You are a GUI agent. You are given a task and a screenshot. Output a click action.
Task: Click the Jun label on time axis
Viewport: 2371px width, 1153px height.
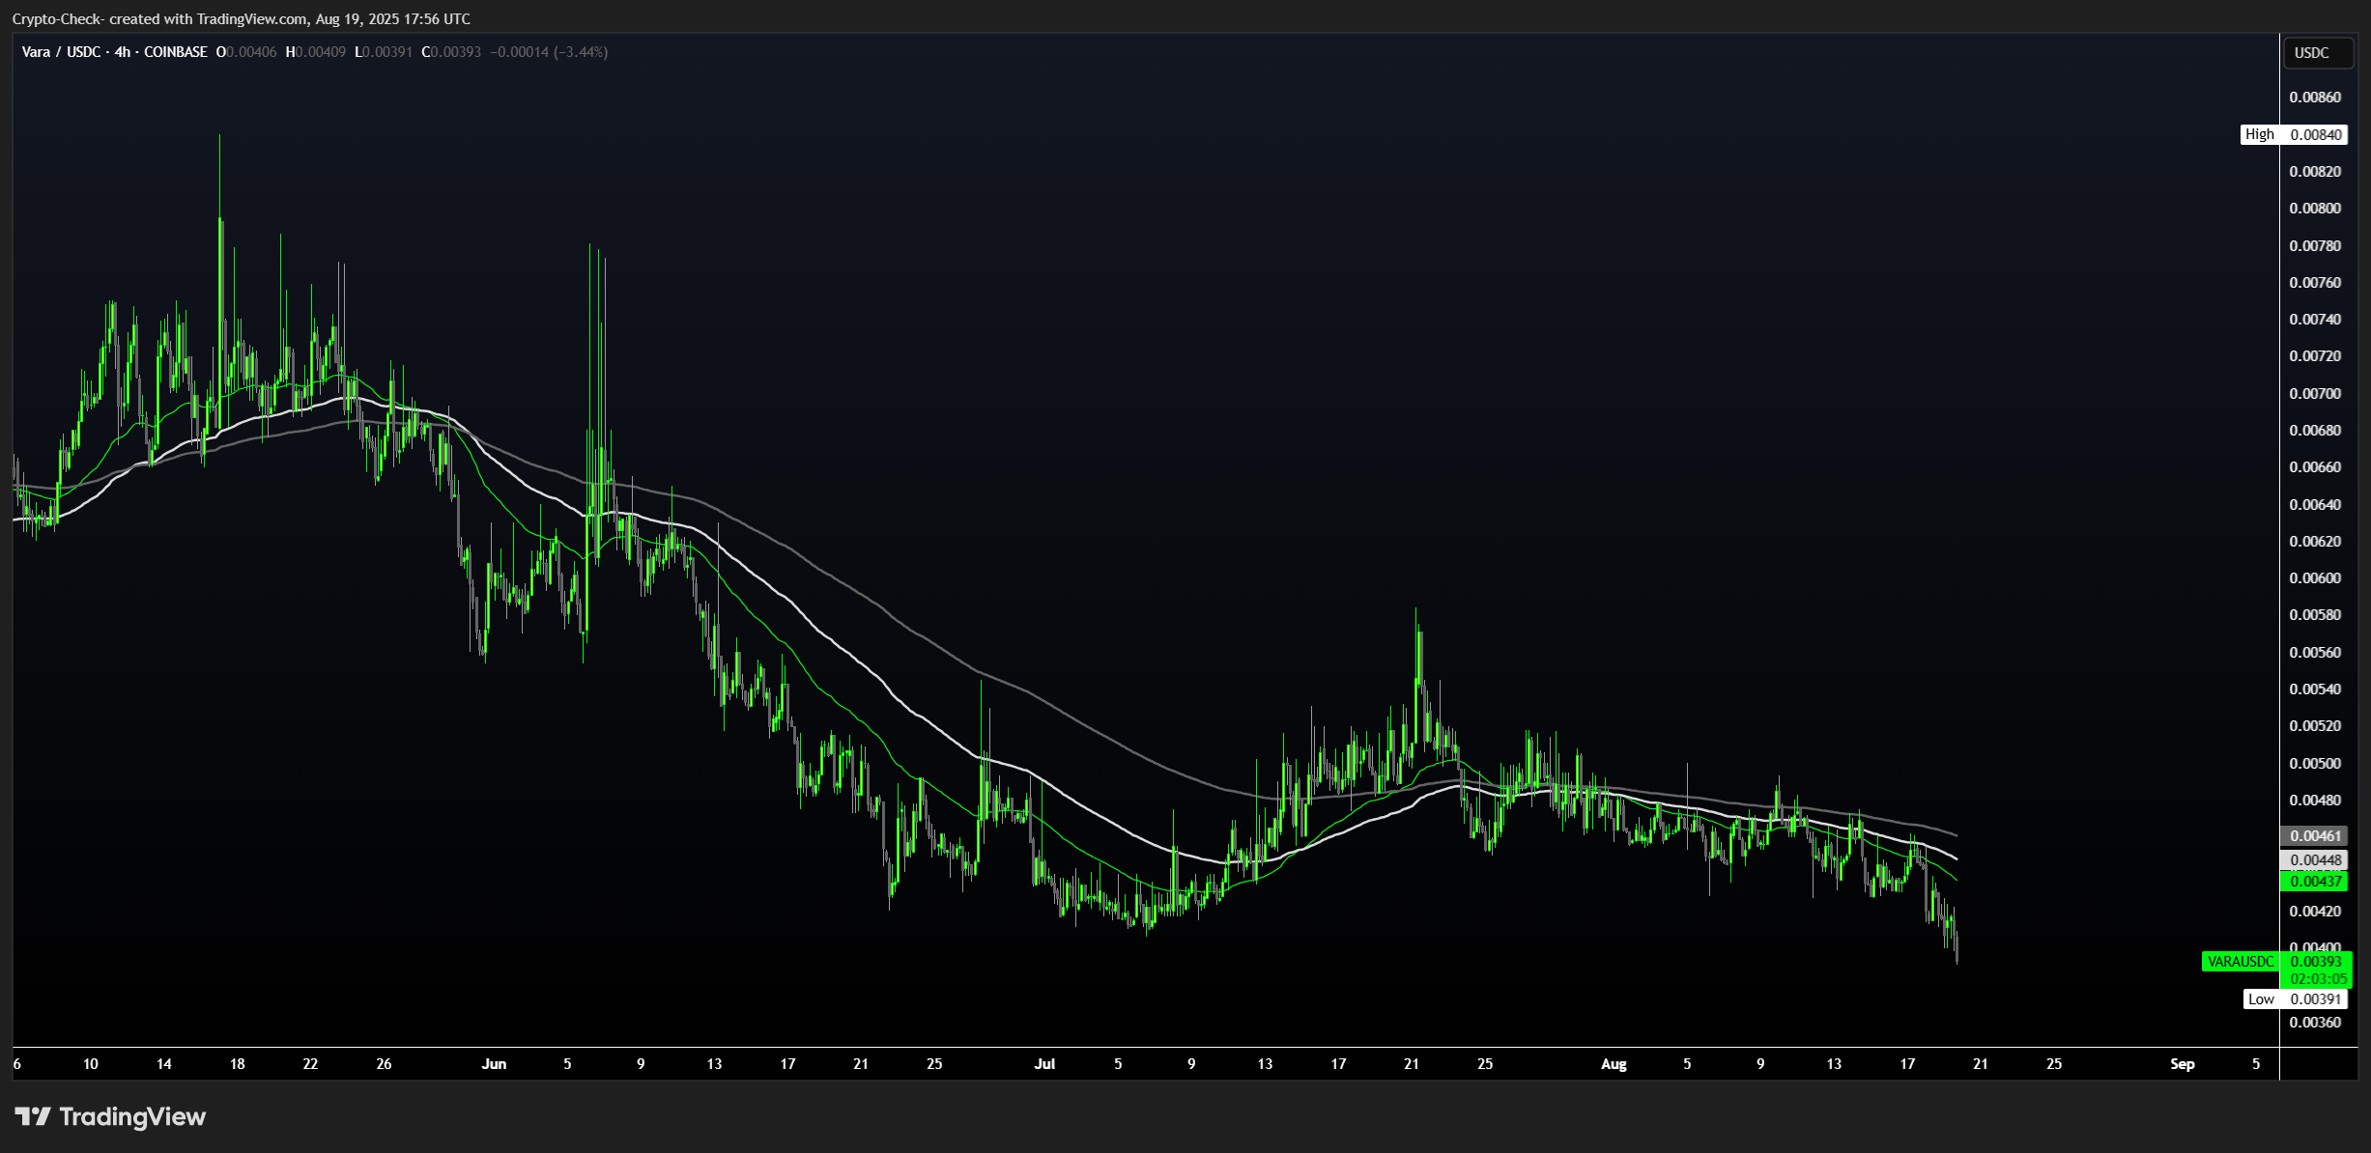tap(494, 1064)
